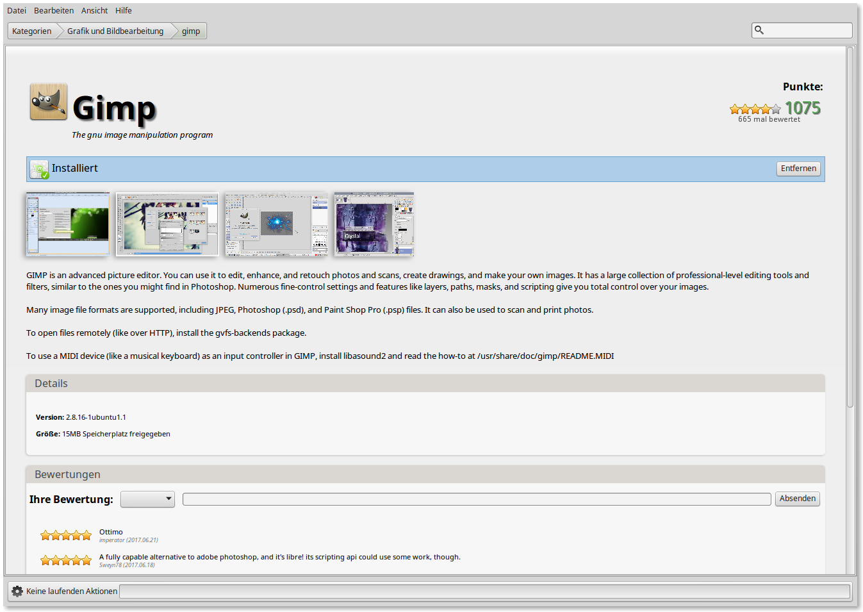Click the gear icon beside Keine laufenden Aktionen
This screenshot has height=612, width=863.
click(x=17, y=591)
